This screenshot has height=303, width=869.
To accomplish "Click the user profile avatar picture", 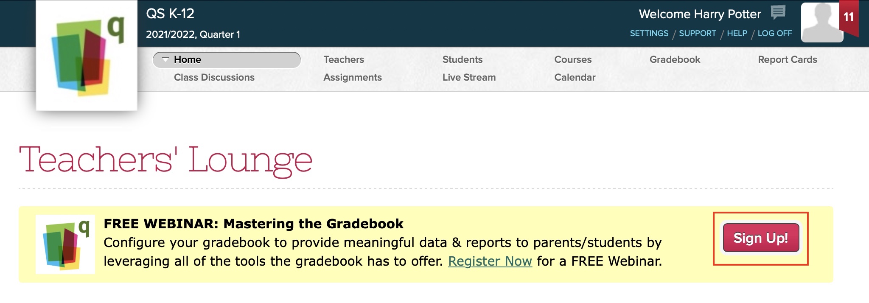I will tap(821, 22).
